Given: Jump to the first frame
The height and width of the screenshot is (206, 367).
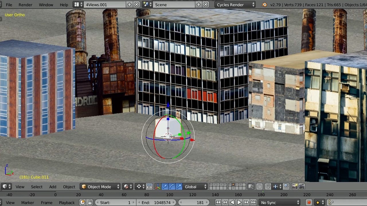Looking at the screenshot, I should [x=218, y=203].
